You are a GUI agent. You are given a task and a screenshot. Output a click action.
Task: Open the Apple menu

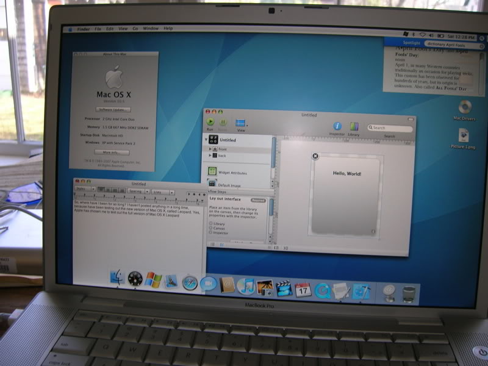point(70,29)
